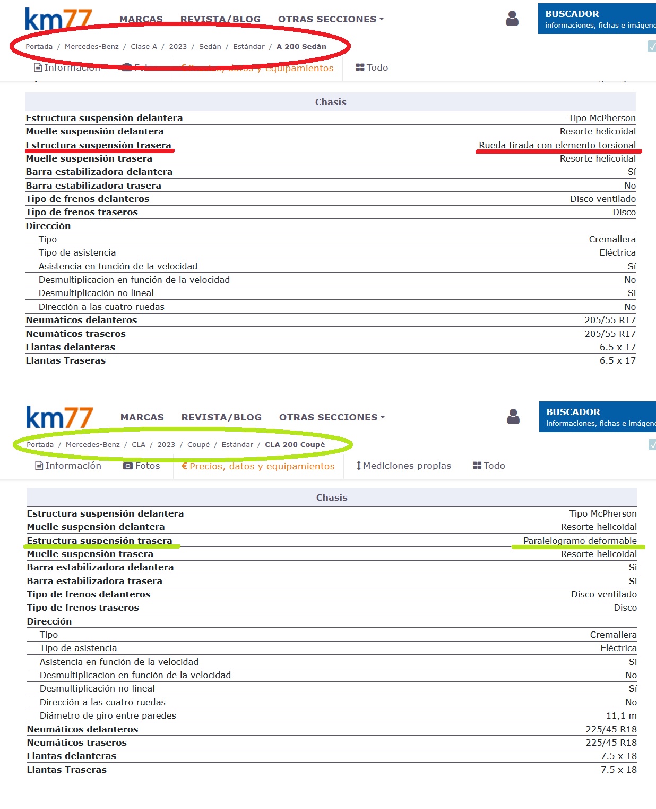Click the BUSCADOR button on the A 200 Sedán page
This screenshot has height=809, width=656.
pos(597,19)
